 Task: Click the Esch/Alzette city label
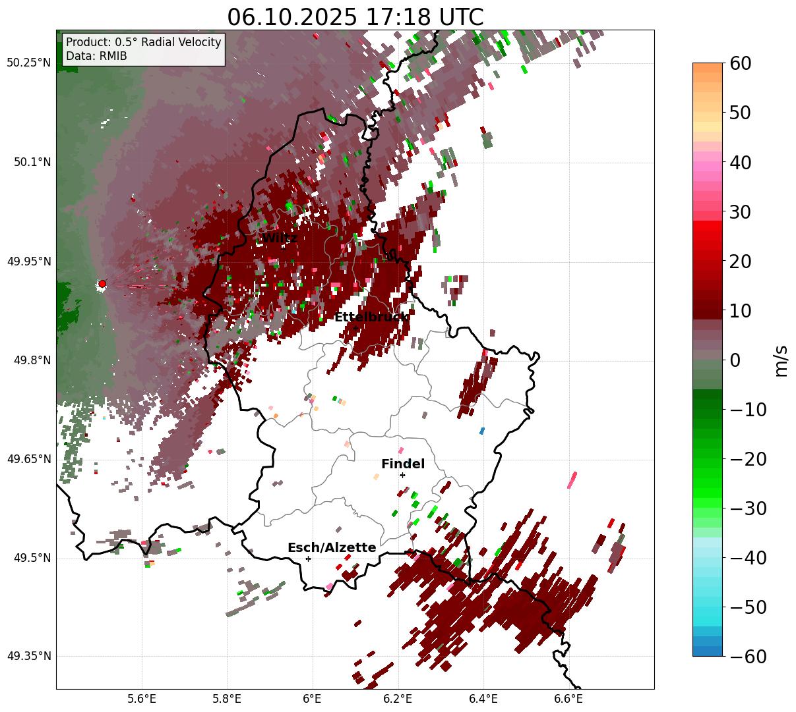pos(332,547)
